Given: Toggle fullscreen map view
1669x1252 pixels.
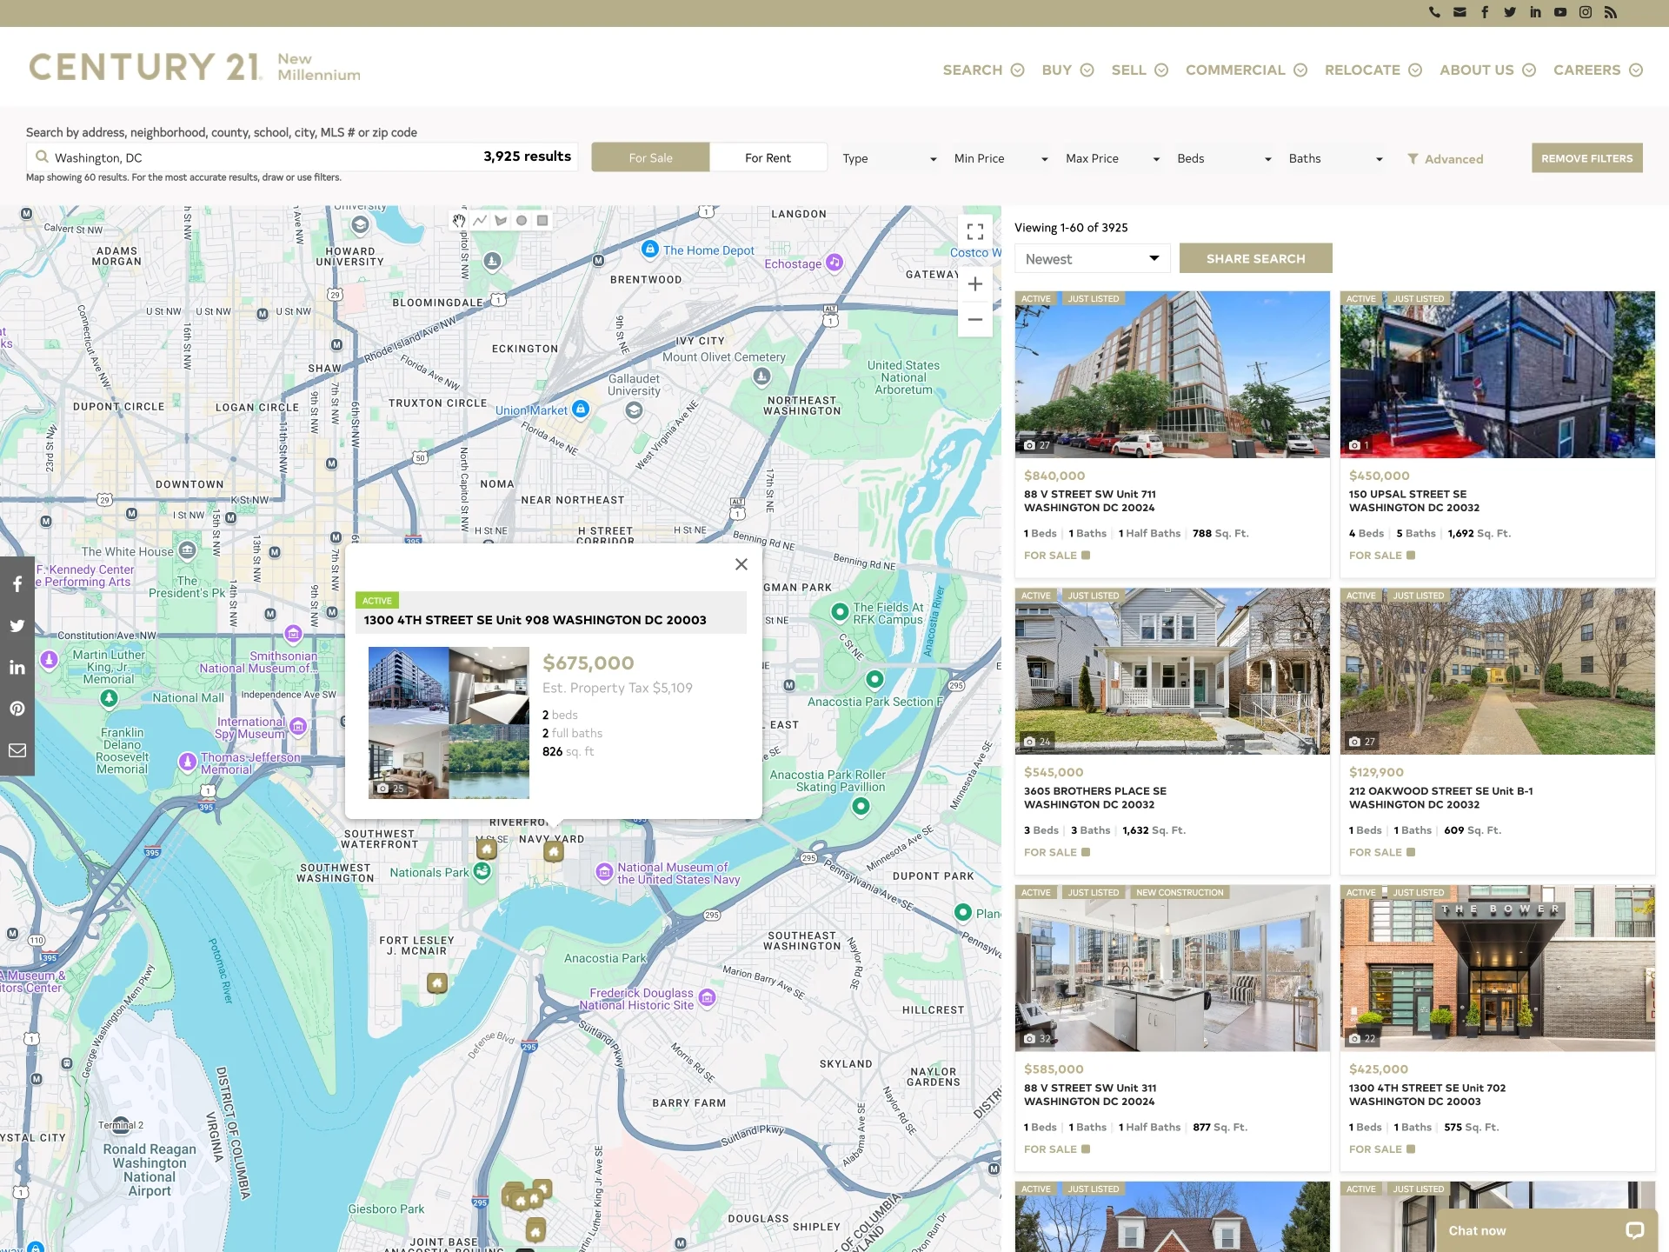Looking at the screenshot, I should coord(975,232).
